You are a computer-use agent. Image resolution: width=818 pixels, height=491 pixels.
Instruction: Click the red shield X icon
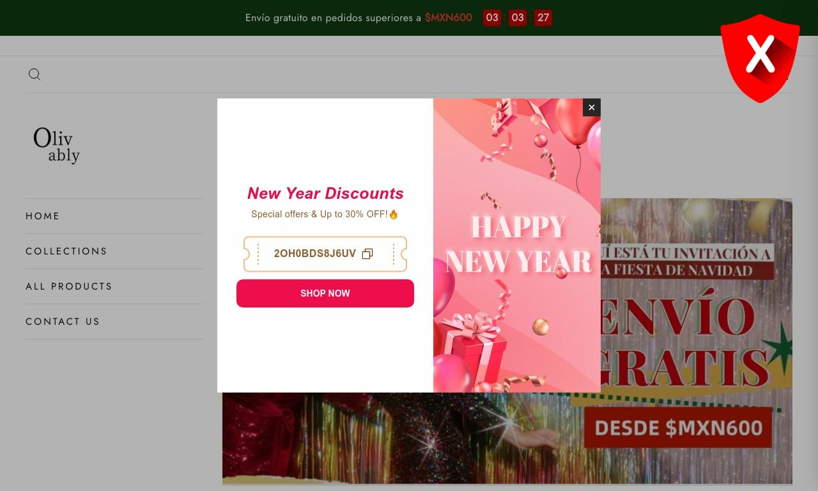point(760,58)
